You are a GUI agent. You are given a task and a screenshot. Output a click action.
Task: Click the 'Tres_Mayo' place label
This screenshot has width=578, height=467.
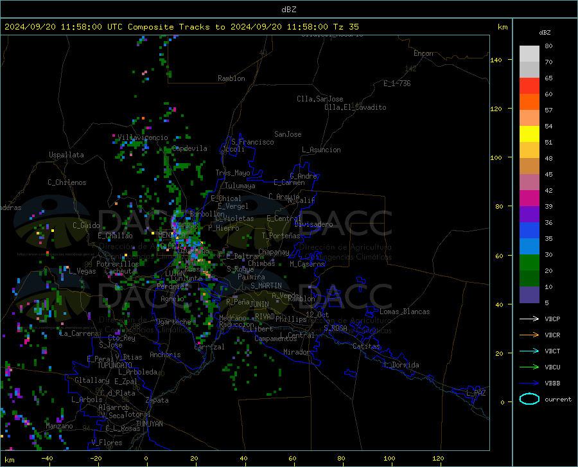[232, 173]
